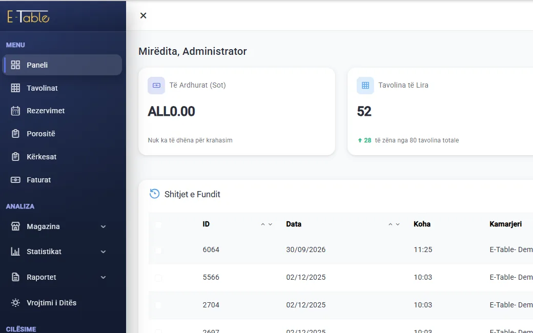
Task: Click the ID cell 6064
Action: (211, 250)
